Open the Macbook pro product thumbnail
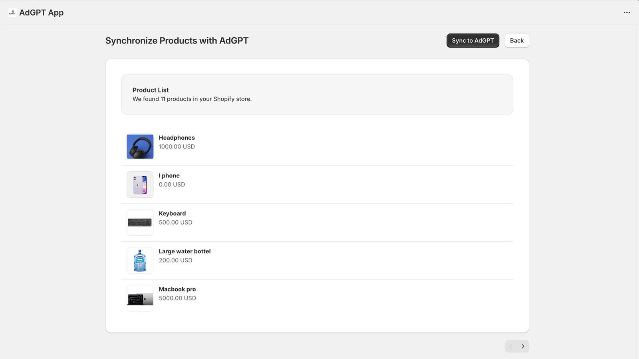Image resolution: width=639 pixels, height=359 pixels. click(140, 298)
